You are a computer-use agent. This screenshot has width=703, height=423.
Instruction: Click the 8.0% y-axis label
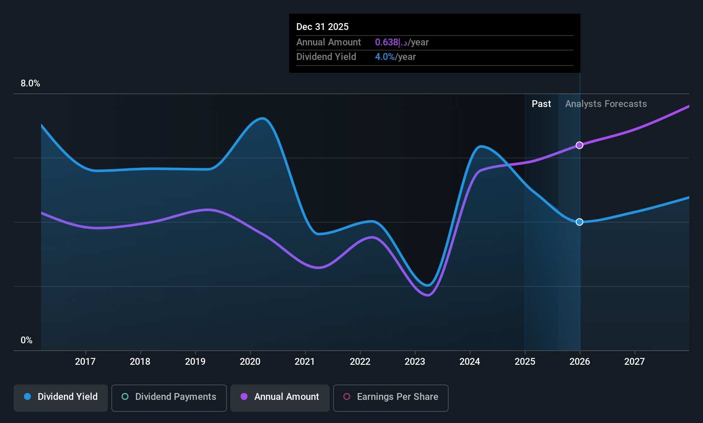click(30, 83)
